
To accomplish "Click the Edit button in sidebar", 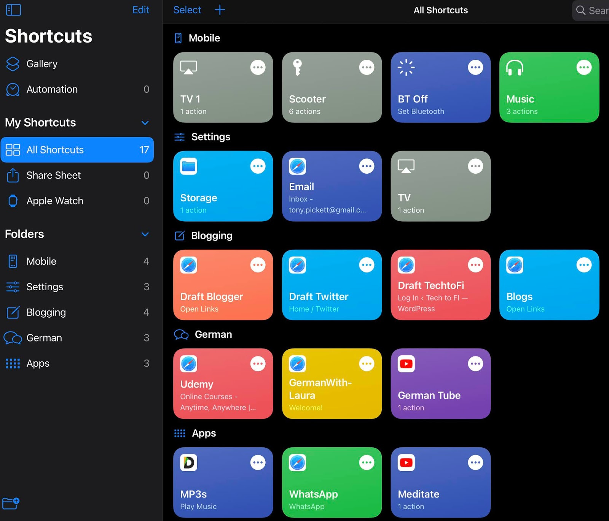I will 141,10.
